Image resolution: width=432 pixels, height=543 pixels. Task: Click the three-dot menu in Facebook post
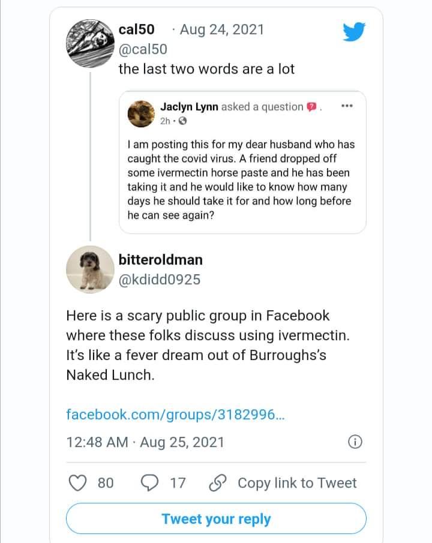346,106
